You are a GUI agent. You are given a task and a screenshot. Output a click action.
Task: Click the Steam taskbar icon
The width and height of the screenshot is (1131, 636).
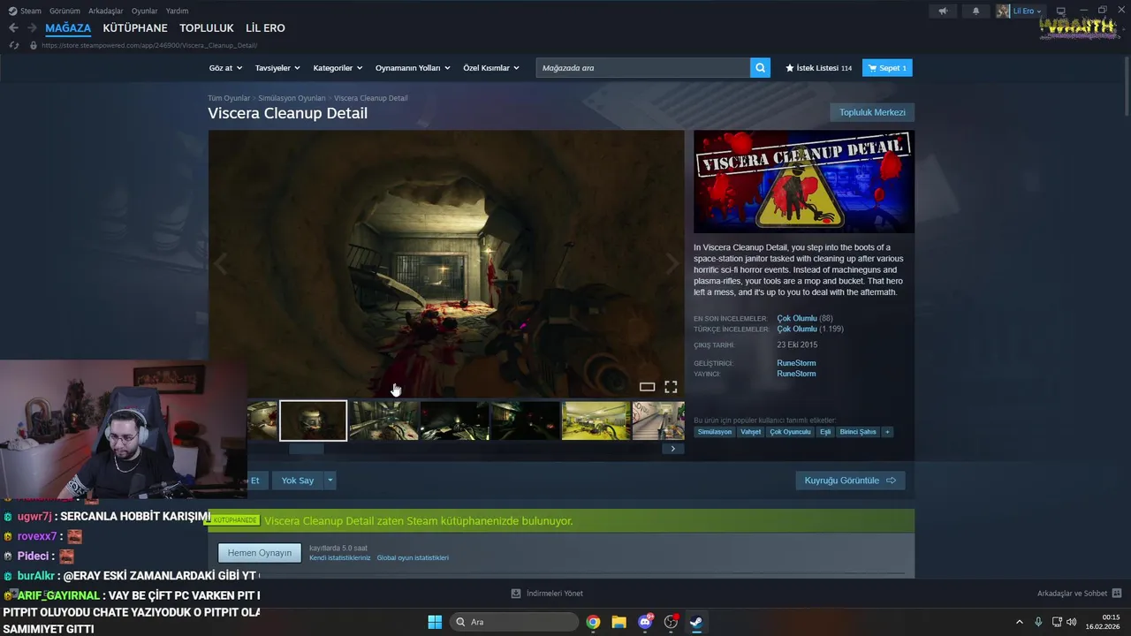click(x=696, y=622)
